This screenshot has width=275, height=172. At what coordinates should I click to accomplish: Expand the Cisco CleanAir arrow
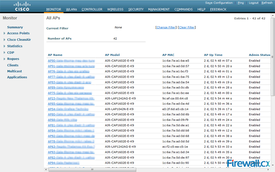4,40
